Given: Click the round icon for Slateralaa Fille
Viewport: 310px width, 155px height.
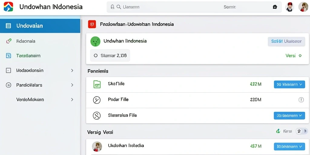Looking at the screenshot, I should 97,115.
